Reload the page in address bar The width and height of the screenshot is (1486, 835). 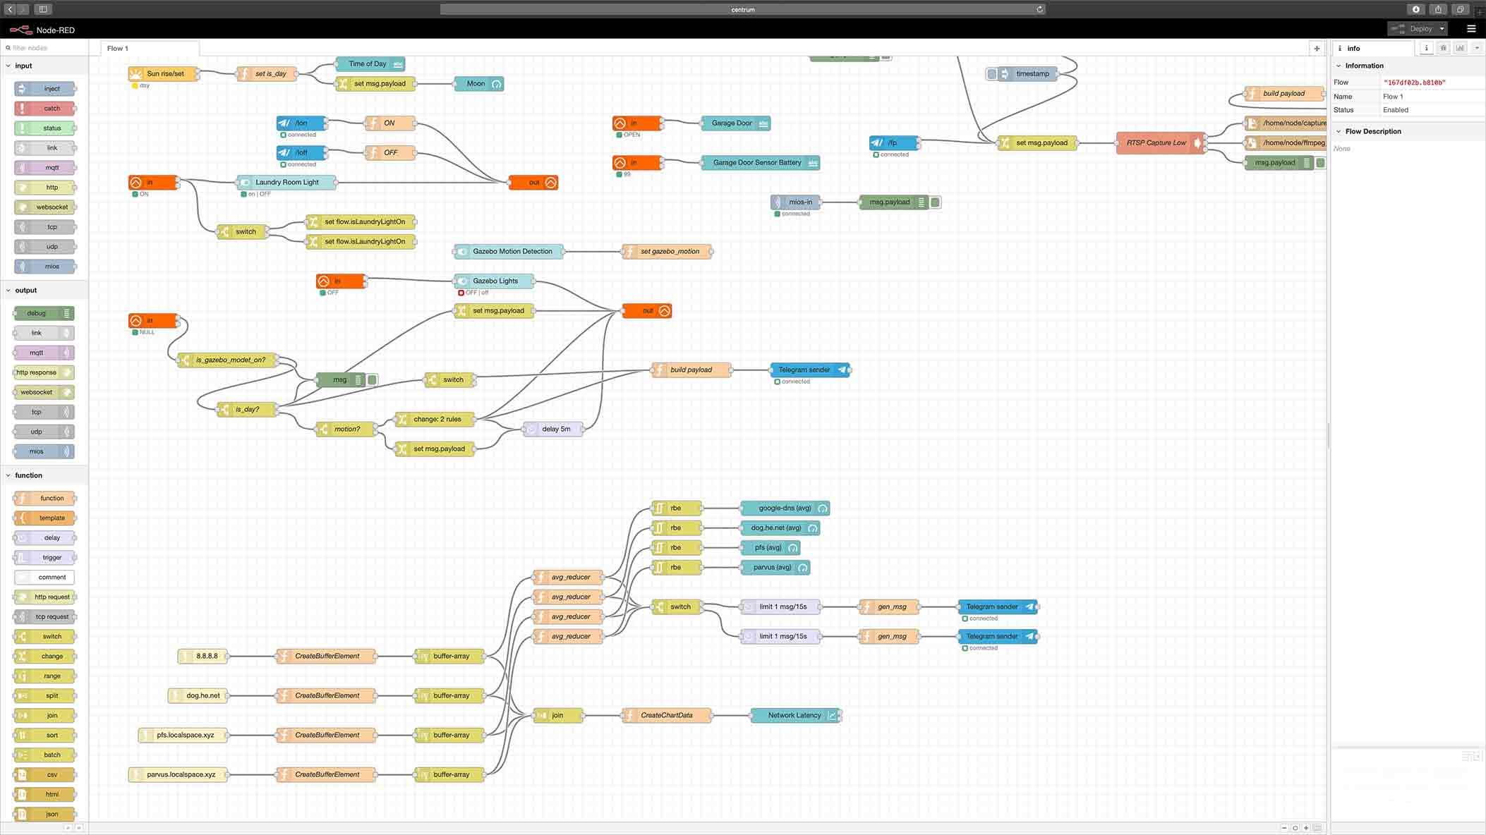[x=1039, y=9]
